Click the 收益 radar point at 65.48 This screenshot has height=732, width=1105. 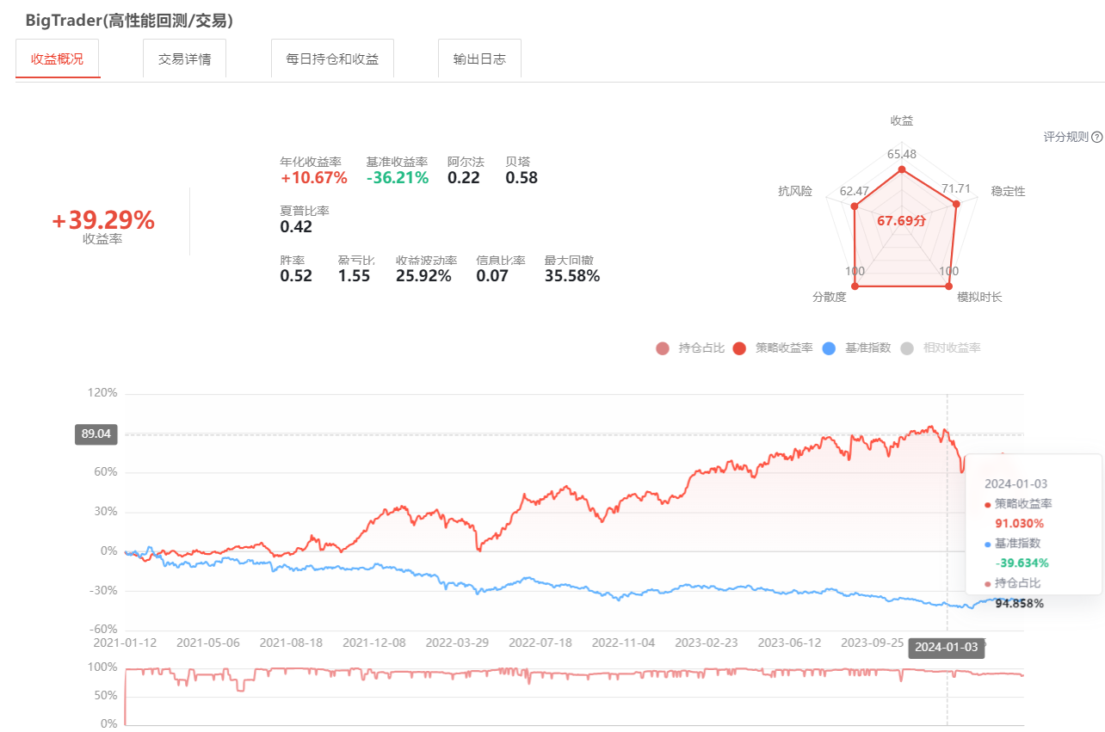[x=902, y=170]
